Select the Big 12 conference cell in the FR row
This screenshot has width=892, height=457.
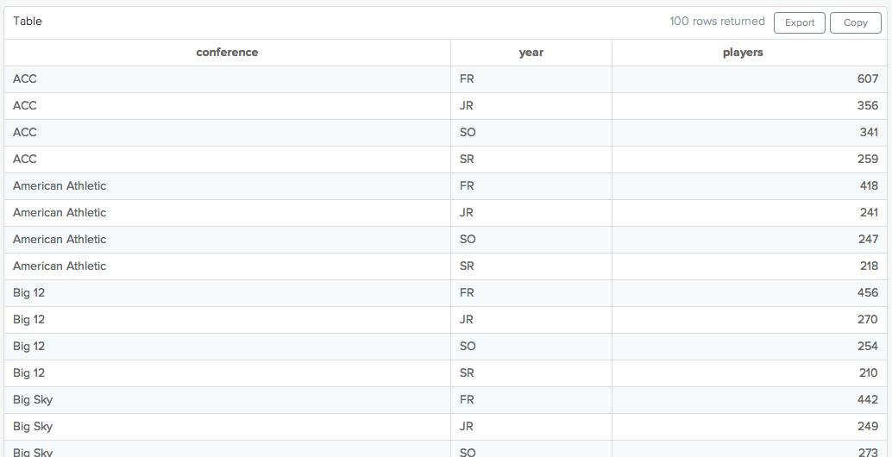[29, 293]
